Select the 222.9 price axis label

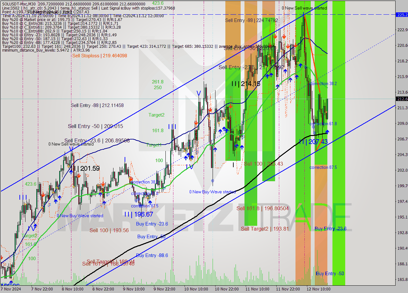tap(402, 30)
